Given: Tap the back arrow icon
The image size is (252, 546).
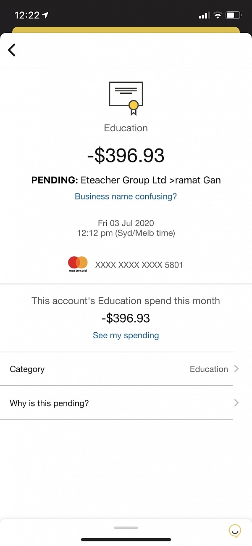Looking at the screenshot, I should [x=12, y=50].
